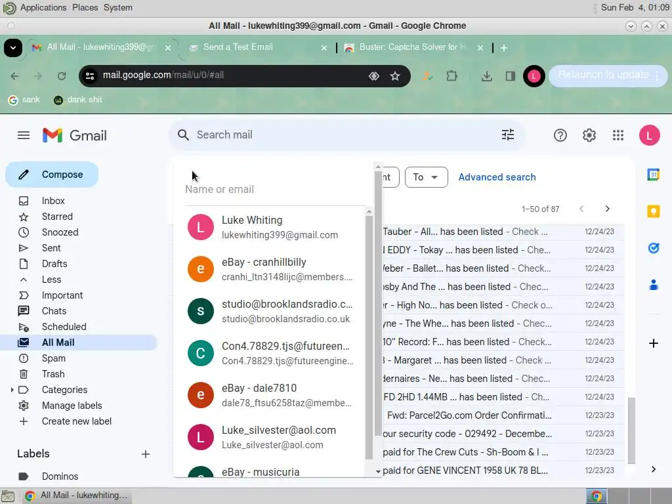The height and width of the screenshot is (504, 672).
Task: Open the Drafts folder
Action: 54,264
